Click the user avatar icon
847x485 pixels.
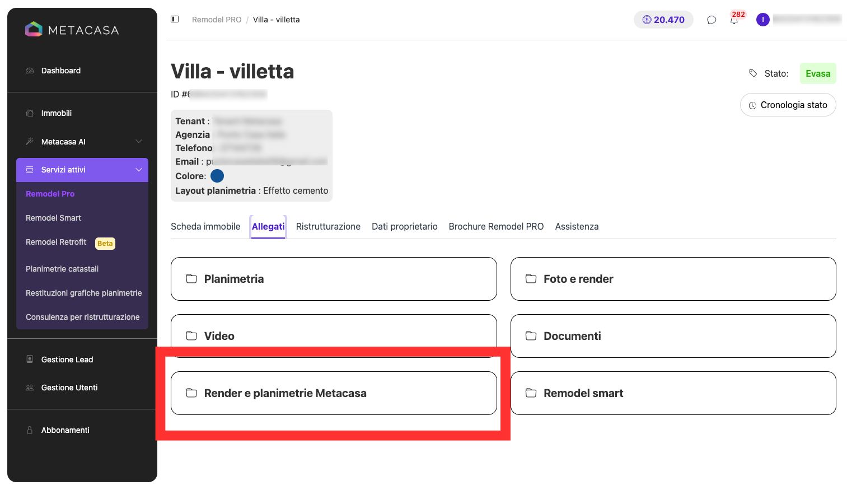763,20
